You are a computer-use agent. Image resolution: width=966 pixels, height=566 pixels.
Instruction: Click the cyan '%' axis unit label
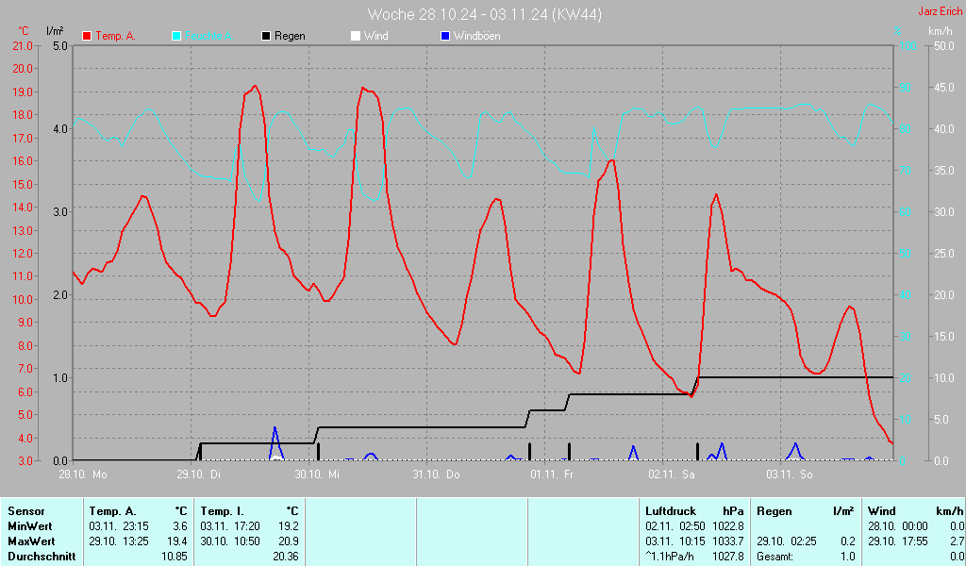pos(898,31)
